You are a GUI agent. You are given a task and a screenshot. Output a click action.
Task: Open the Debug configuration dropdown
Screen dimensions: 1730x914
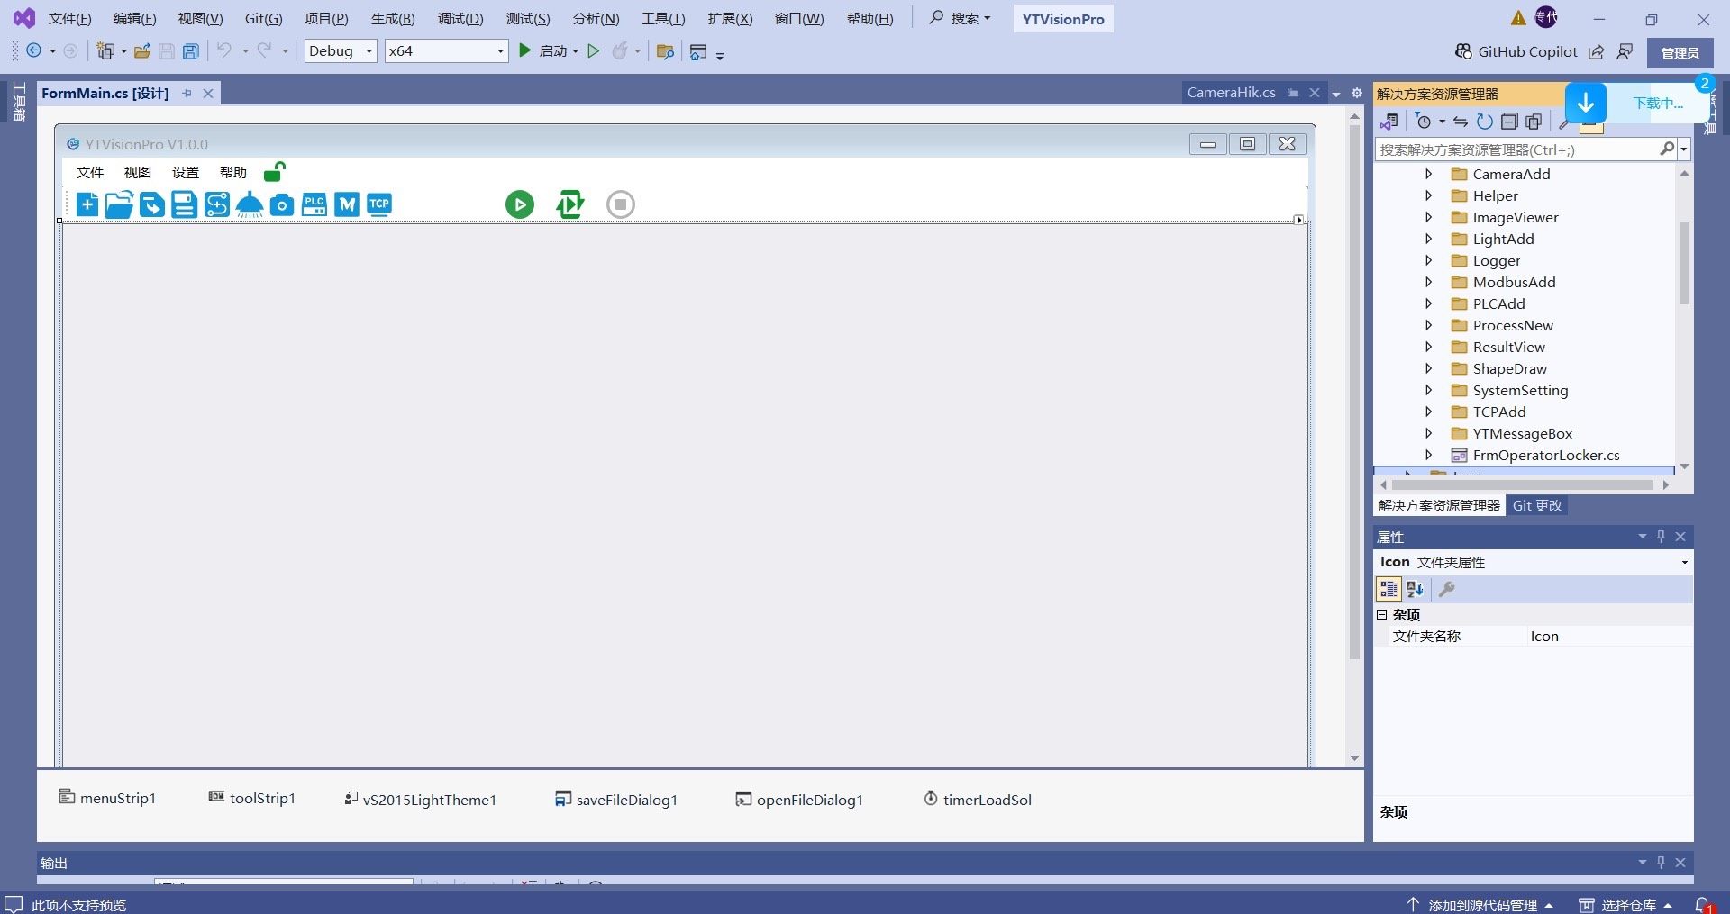(x=341, y=51)
